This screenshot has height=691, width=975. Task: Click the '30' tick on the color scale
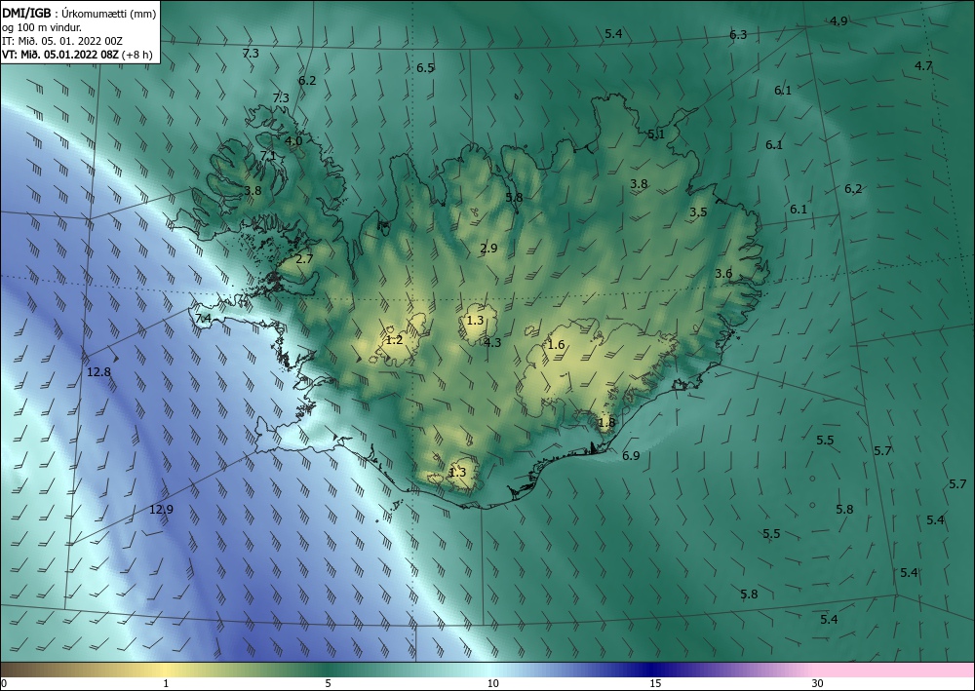818,683
